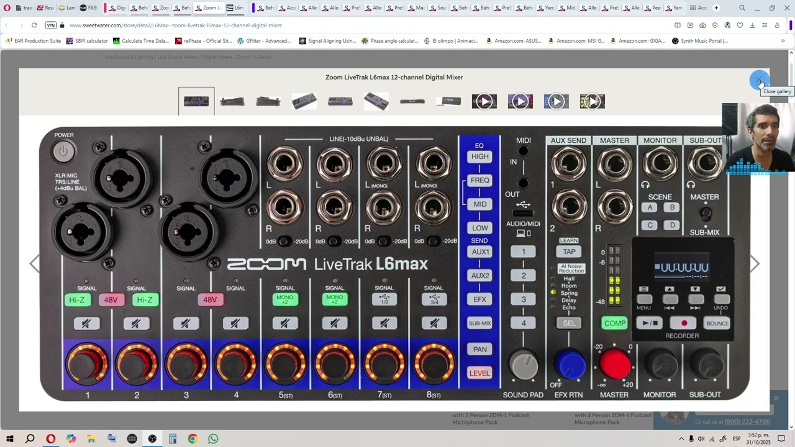
Task: Expand hidden system tray icons
Action: click(681, 439)
